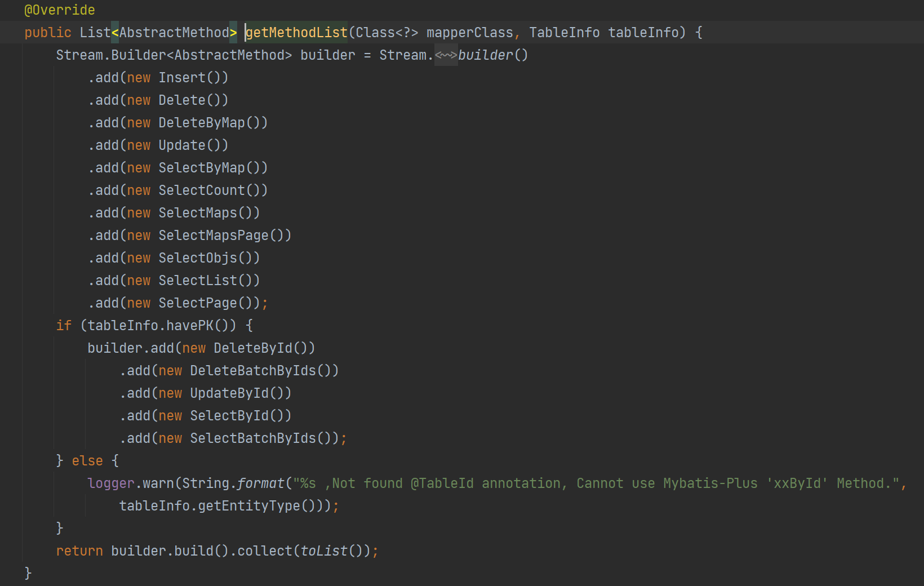Viewport: 924px width, 586px height.
Task: Click the SelectList class name
Action: (x=198, y=281)
